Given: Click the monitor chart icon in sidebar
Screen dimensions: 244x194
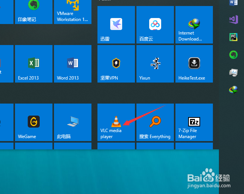Looking at the screenshot, I should tap(234, 72).
